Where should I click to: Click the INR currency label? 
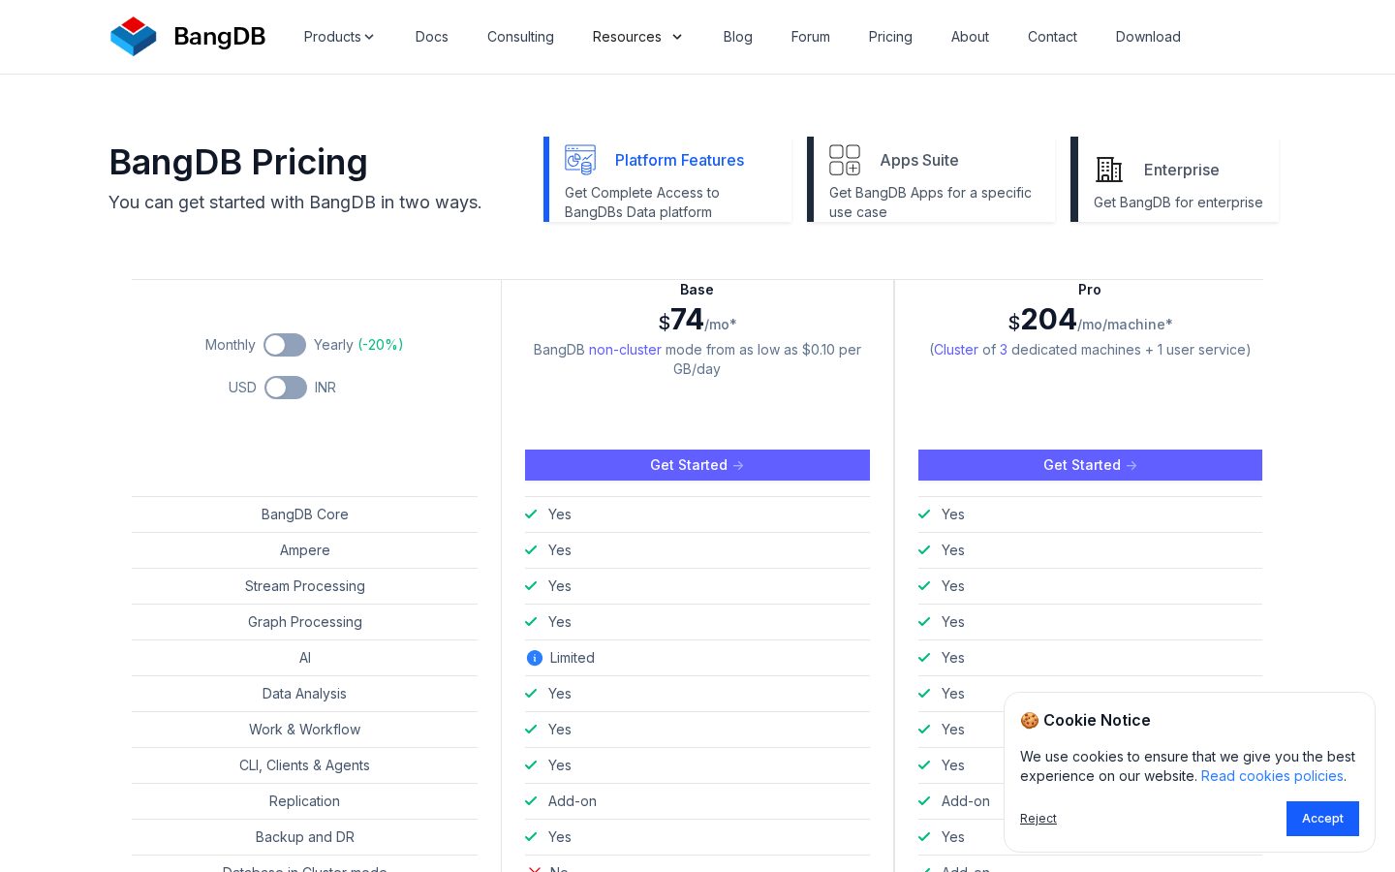point(325,388)
